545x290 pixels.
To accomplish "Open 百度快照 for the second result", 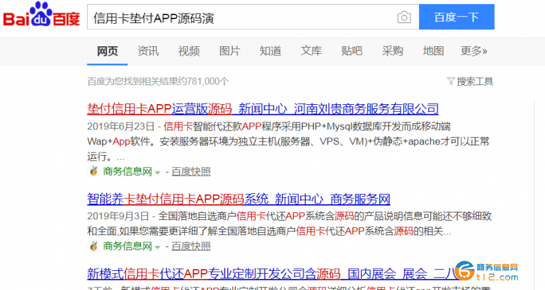I will click(191, 246).
